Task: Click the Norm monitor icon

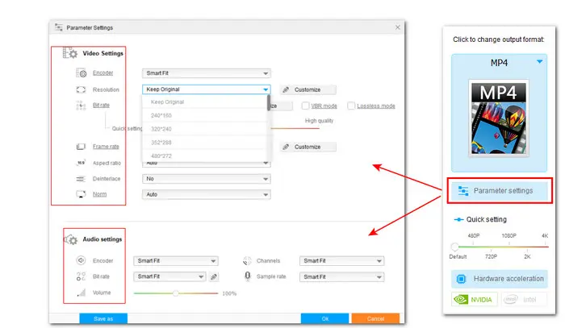Action: (x=81, y=194)
